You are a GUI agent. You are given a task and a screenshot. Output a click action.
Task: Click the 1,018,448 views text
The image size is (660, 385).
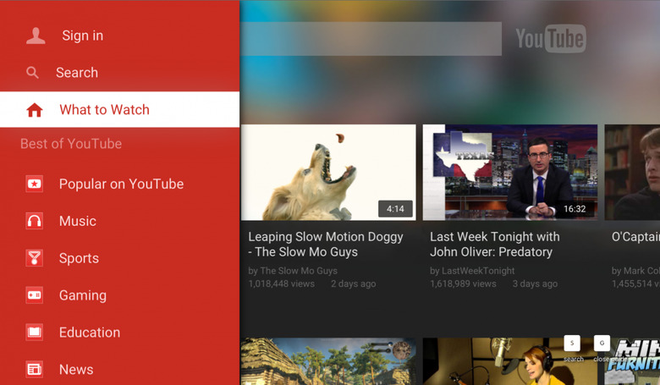(x=281, y=283)
